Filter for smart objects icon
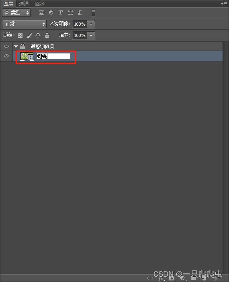 (x=80, y=12)
